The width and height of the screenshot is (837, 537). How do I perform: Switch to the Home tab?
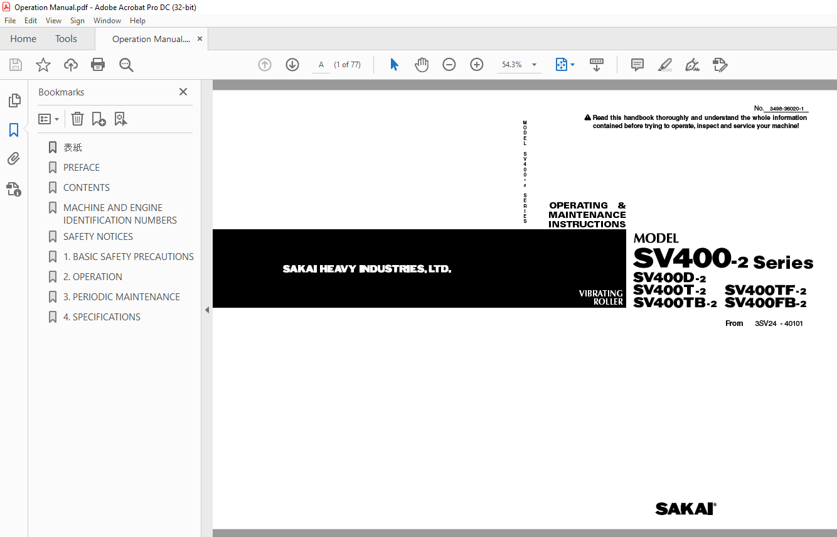23,39
